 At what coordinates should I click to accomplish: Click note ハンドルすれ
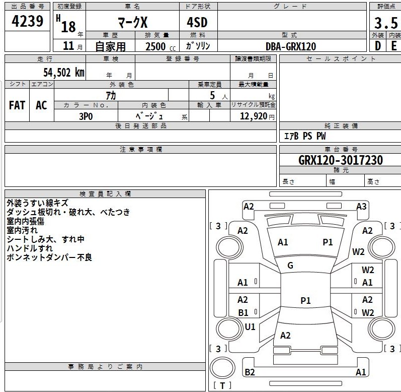click(30, 248)
